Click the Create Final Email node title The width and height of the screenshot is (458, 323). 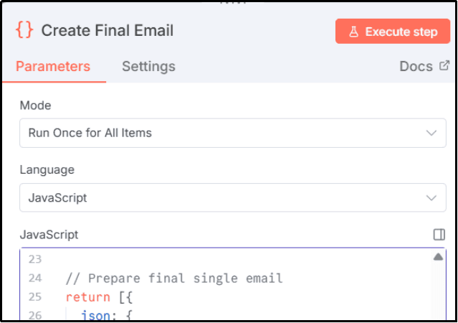coord(107,30)
